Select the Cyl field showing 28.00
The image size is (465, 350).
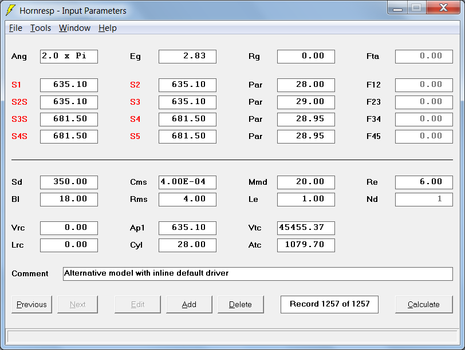pos(187,245)
